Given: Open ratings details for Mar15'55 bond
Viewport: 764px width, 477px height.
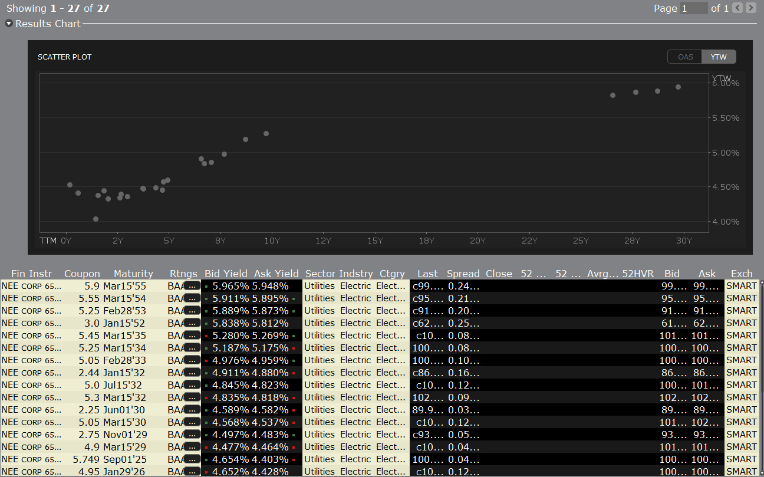Looking at the screenshot, I should (192, 286).
